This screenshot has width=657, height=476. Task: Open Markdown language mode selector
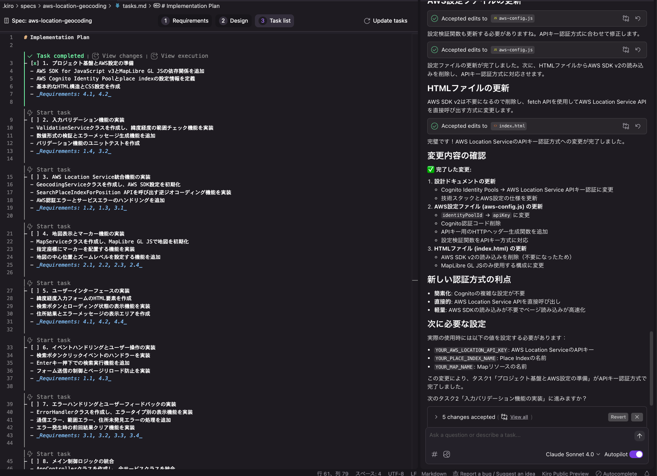click(x=434, y=473)
